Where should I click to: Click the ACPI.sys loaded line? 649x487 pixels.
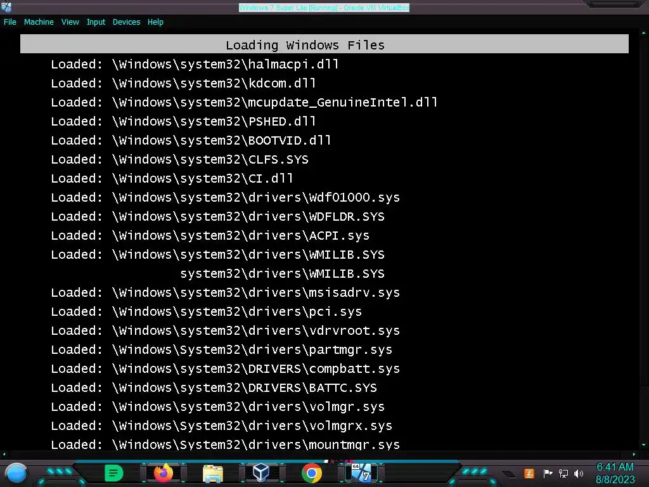pyautogui.click(x=210, y=236)
